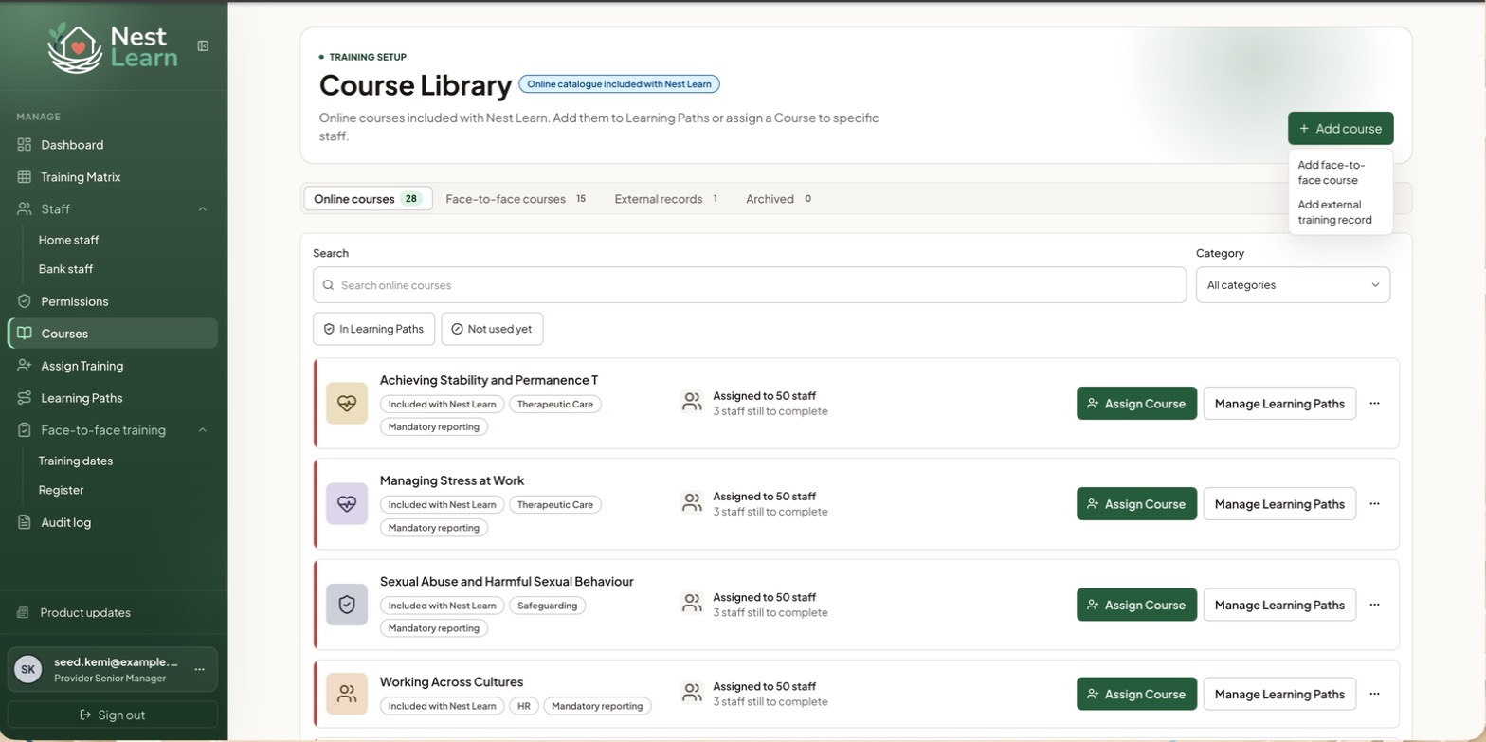Open Achieving Stability and Permanence T title
1486x742 pixels.
[x=489, y=380]
